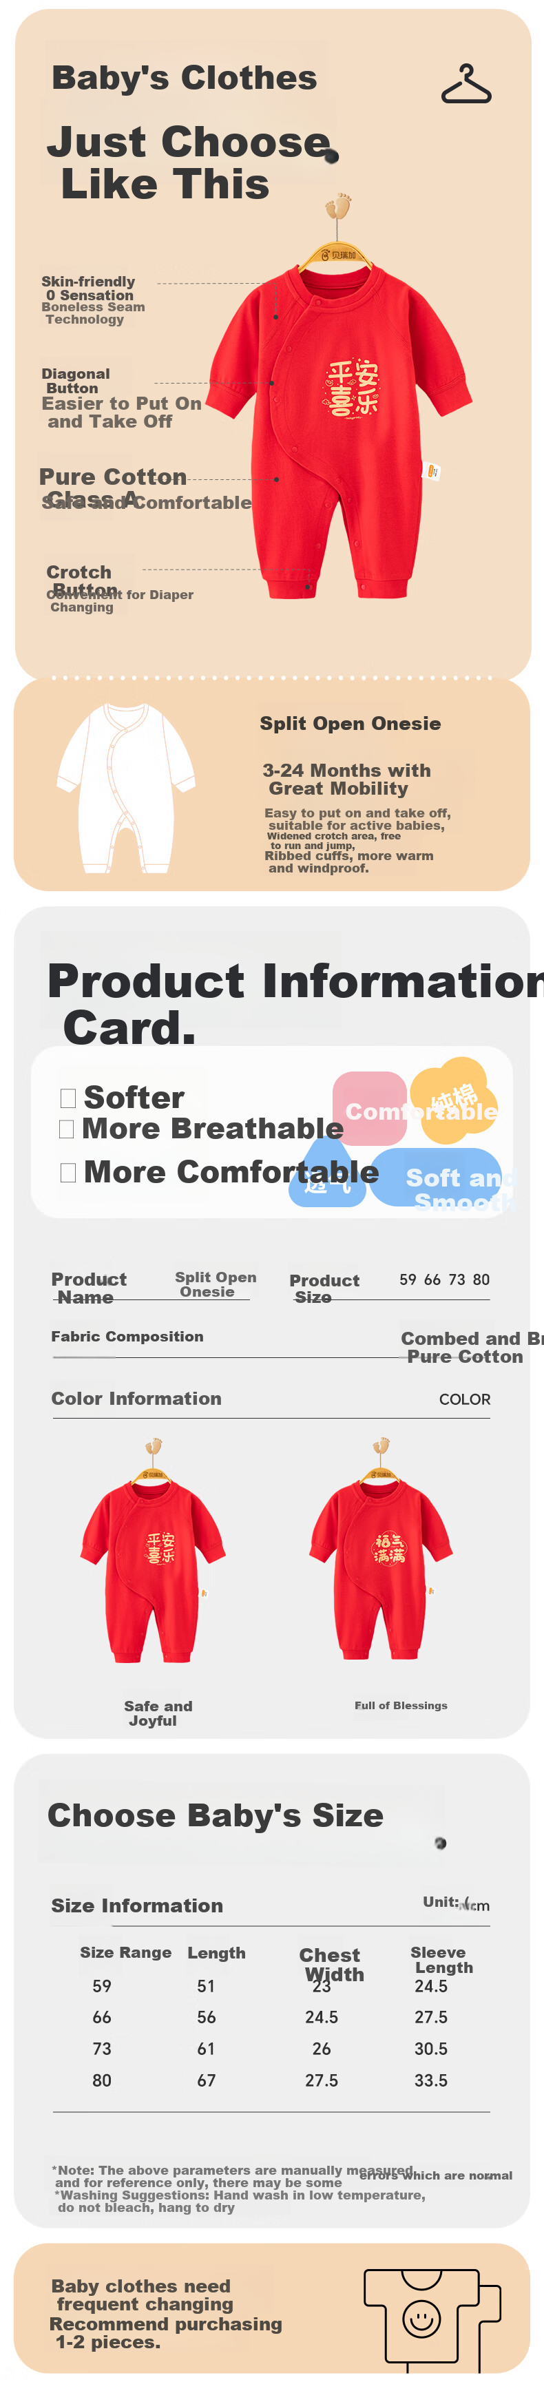Click the pink Comfortable blob badge
The image size is (544, 2382).
pos(370,1108)
